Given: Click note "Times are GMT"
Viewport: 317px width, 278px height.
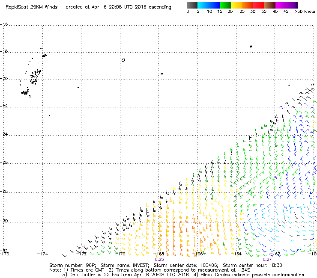Looking at the screenshot, I should click(x=87, y=270).
